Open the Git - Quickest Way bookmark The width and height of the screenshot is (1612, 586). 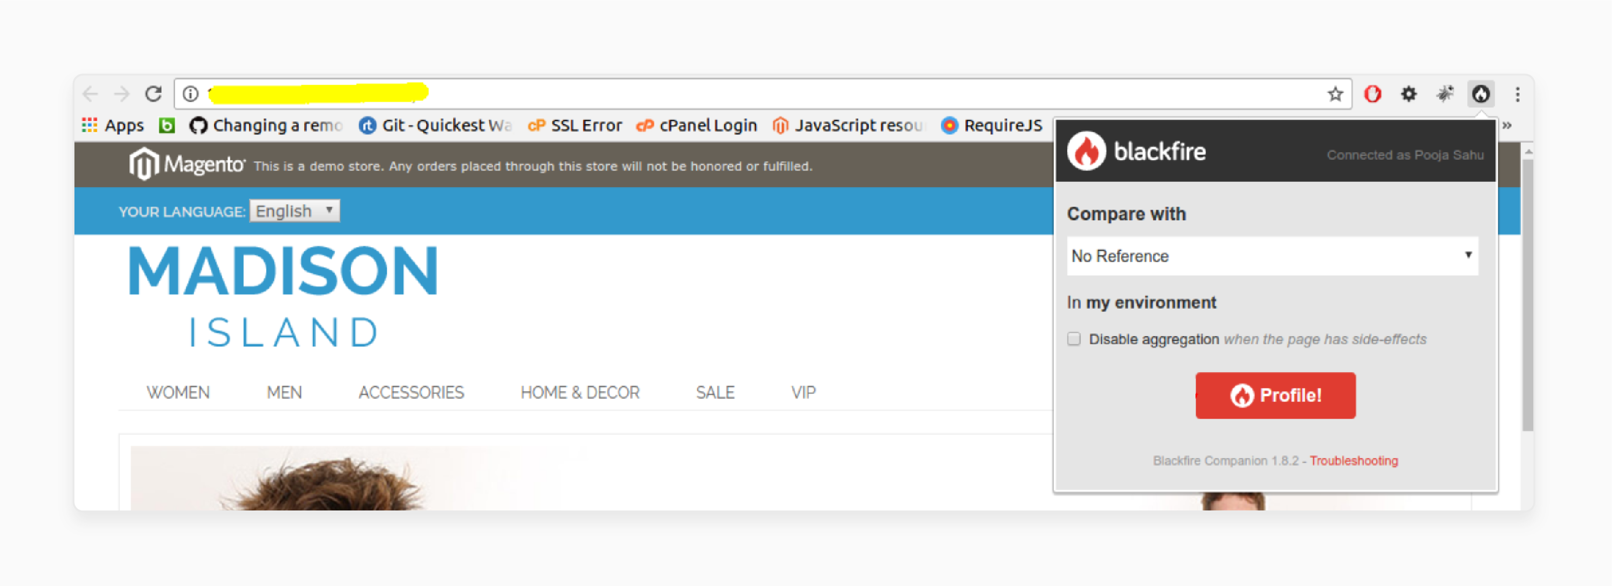pos(435,125)
